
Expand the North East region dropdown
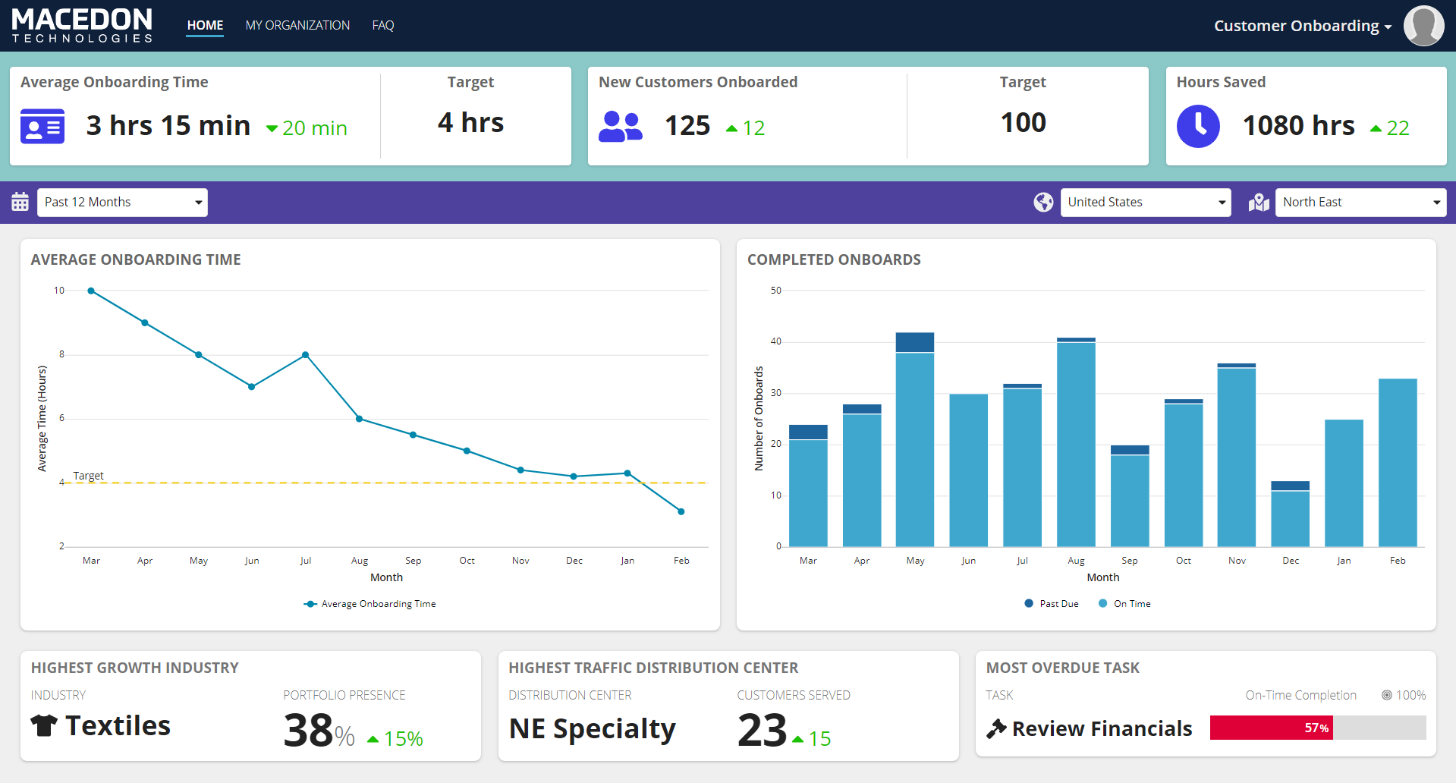click(1359, 202)
